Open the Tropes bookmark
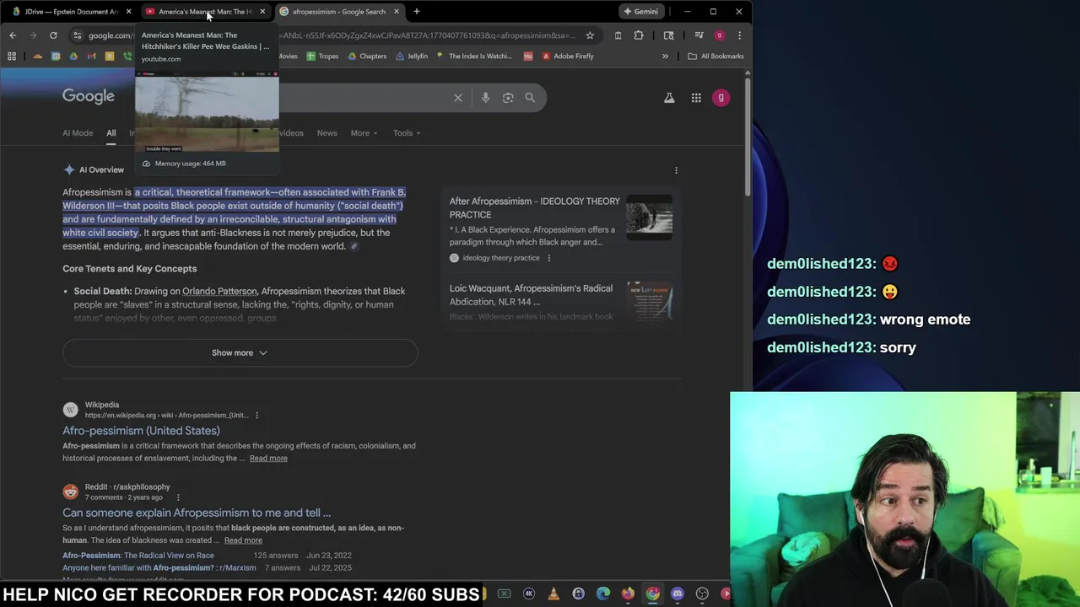Viewport: 1080px width, 607px height. 322,56
